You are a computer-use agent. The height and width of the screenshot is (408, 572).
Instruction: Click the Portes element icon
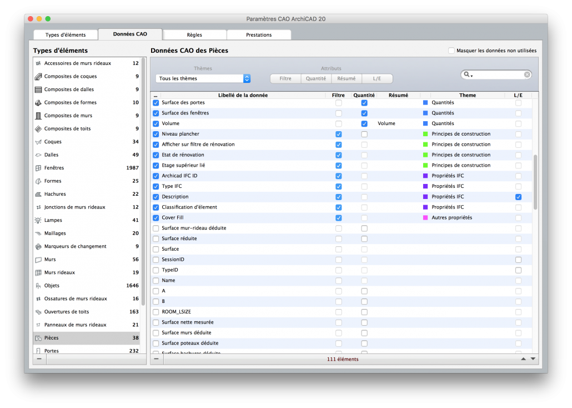pyautogui.click(x=38, y=351)
